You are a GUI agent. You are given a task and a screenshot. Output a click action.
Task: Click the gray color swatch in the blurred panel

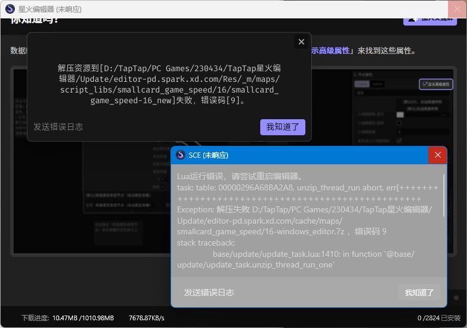(x=400, y=115)
